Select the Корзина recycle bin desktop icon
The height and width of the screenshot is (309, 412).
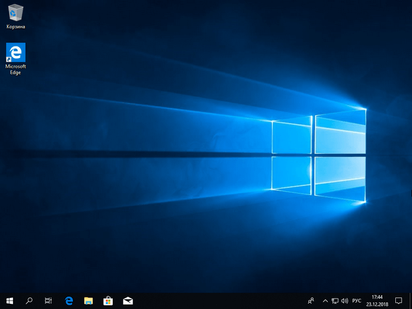click(x=15, y=12)
